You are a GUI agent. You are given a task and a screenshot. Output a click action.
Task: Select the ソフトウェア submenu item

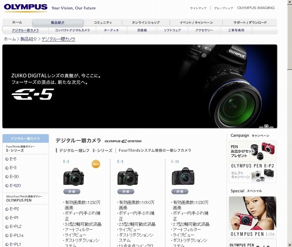pos(172,30)
